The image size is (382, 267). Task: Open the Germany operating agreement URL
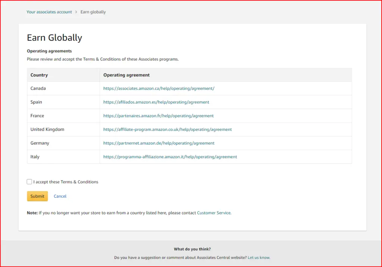[159, 143]
